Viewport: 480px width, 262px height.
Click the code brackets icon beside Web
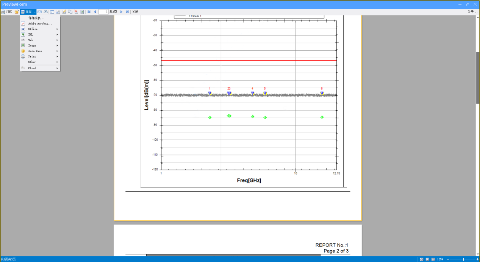pyautogui.click(x=23, y=40)
